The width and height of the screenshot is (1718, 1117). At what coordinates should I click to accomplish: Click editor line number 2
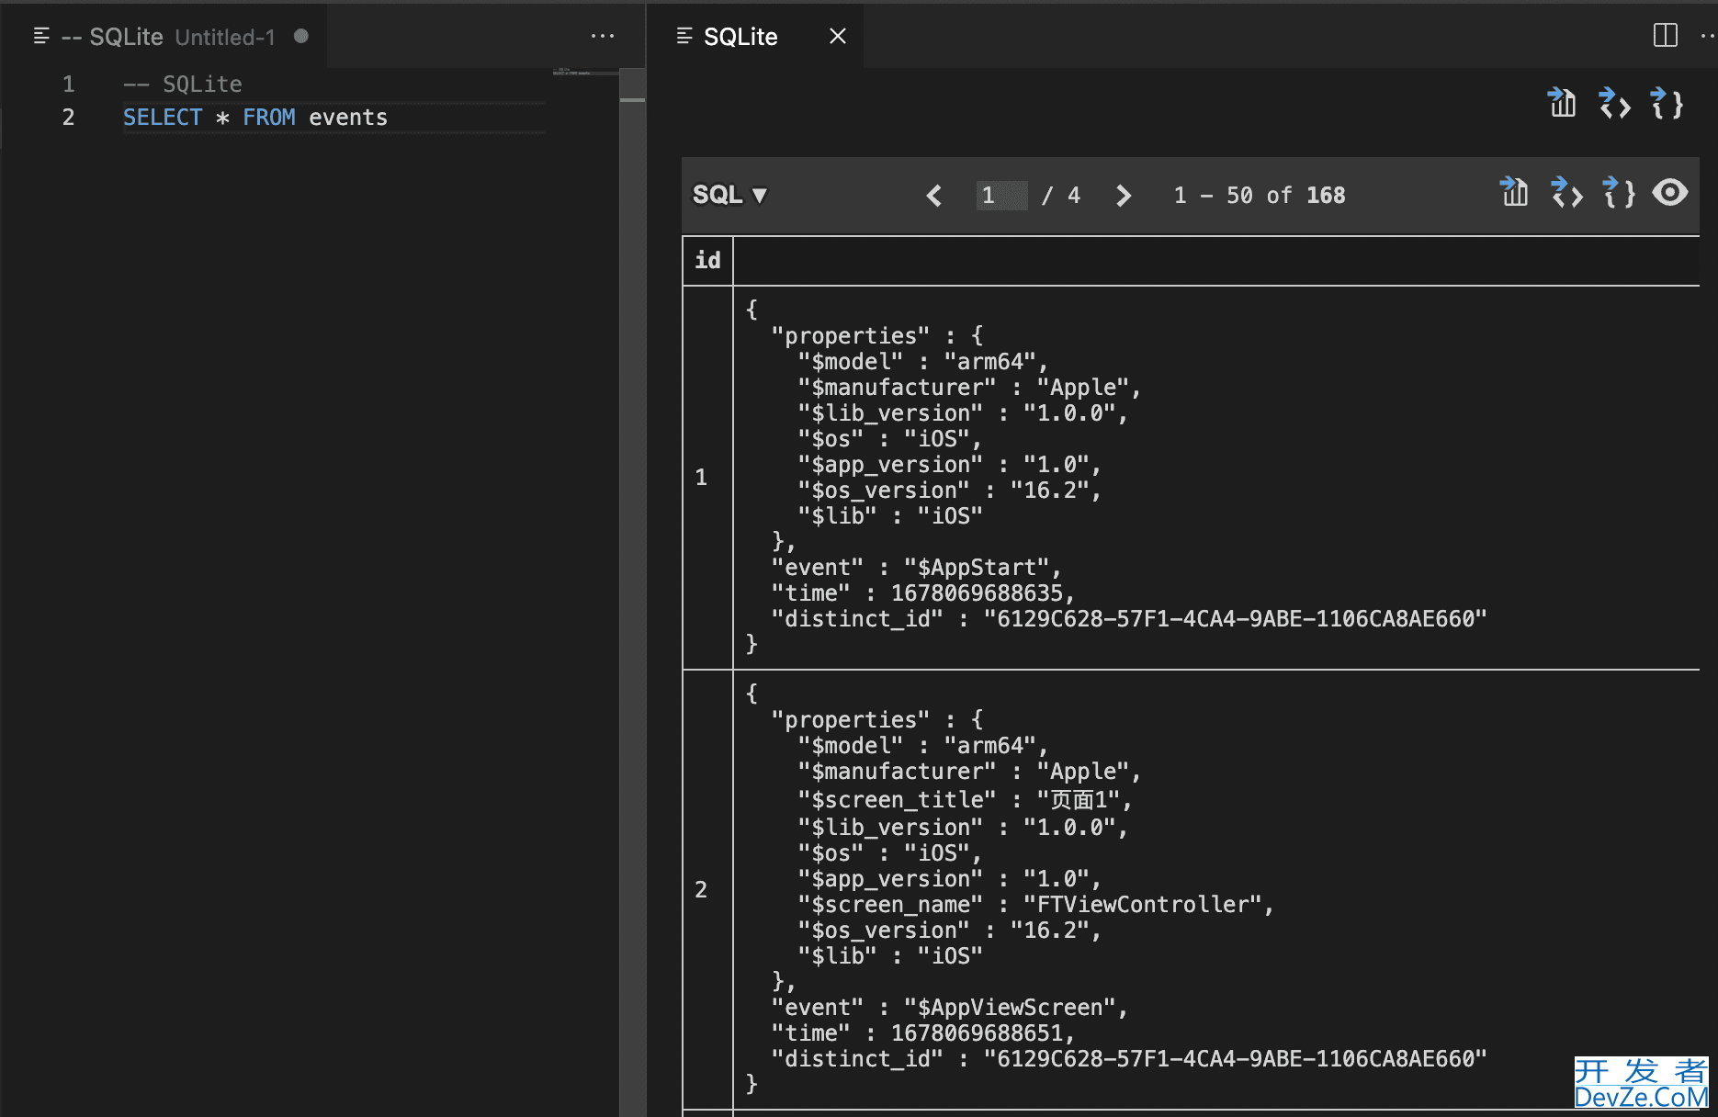point(68,118)
